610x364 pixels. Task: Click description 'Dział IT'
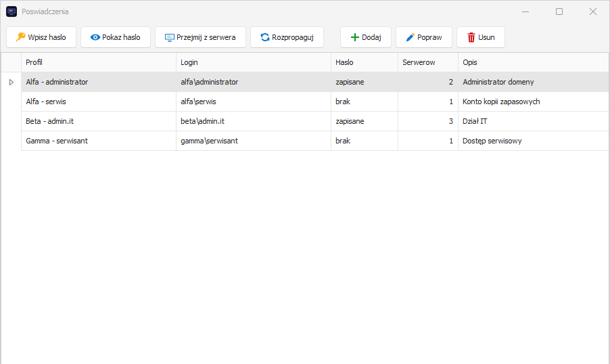click(534, 121)
